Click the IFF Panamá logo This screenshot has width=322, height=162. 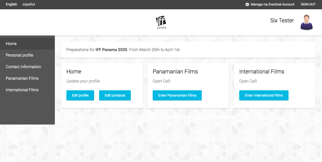161,22
